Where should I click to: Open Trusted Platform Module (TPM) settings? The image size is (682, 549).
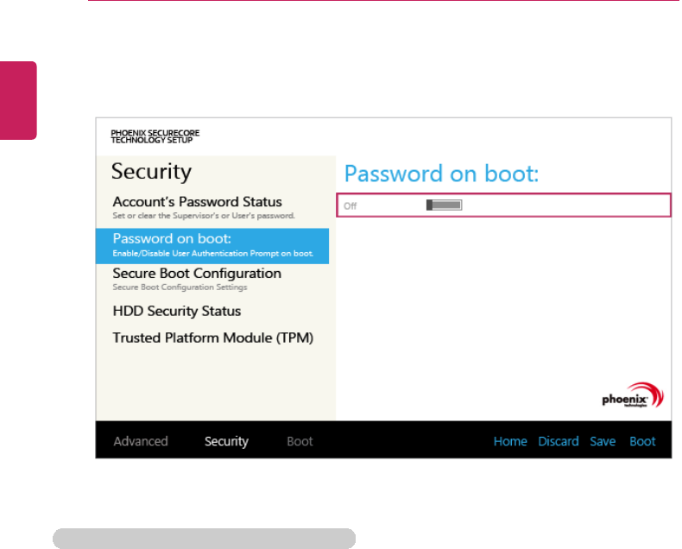pos(213,338)
